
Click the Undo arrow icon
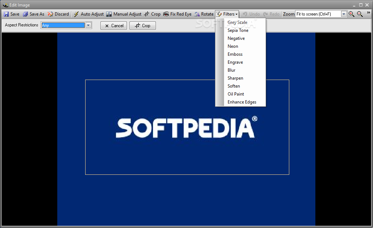click(x=245, y=14)
